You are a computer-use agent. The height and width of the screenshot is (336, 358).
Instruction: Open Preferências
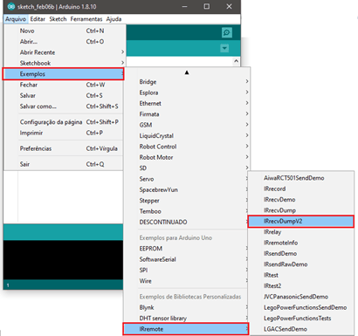point(64,148)
